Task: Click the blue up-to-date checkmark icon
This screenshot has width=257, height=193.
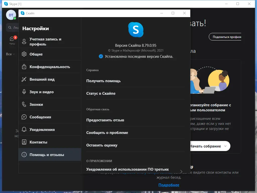Action: pos(101,57)
